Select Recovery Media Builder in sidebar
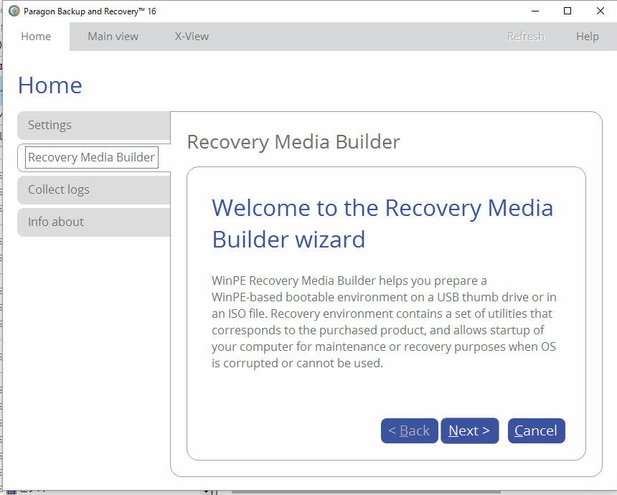This screenshot has width=617, height=495. [94, 157]
